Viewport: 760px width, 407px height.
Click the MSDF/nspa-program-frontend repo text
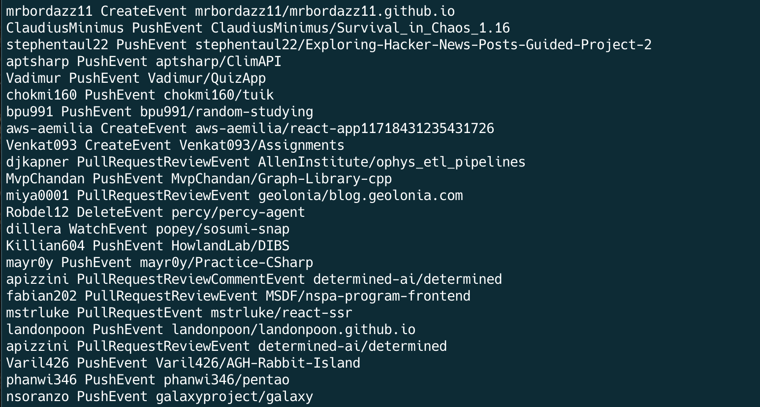tap(368, 296)
